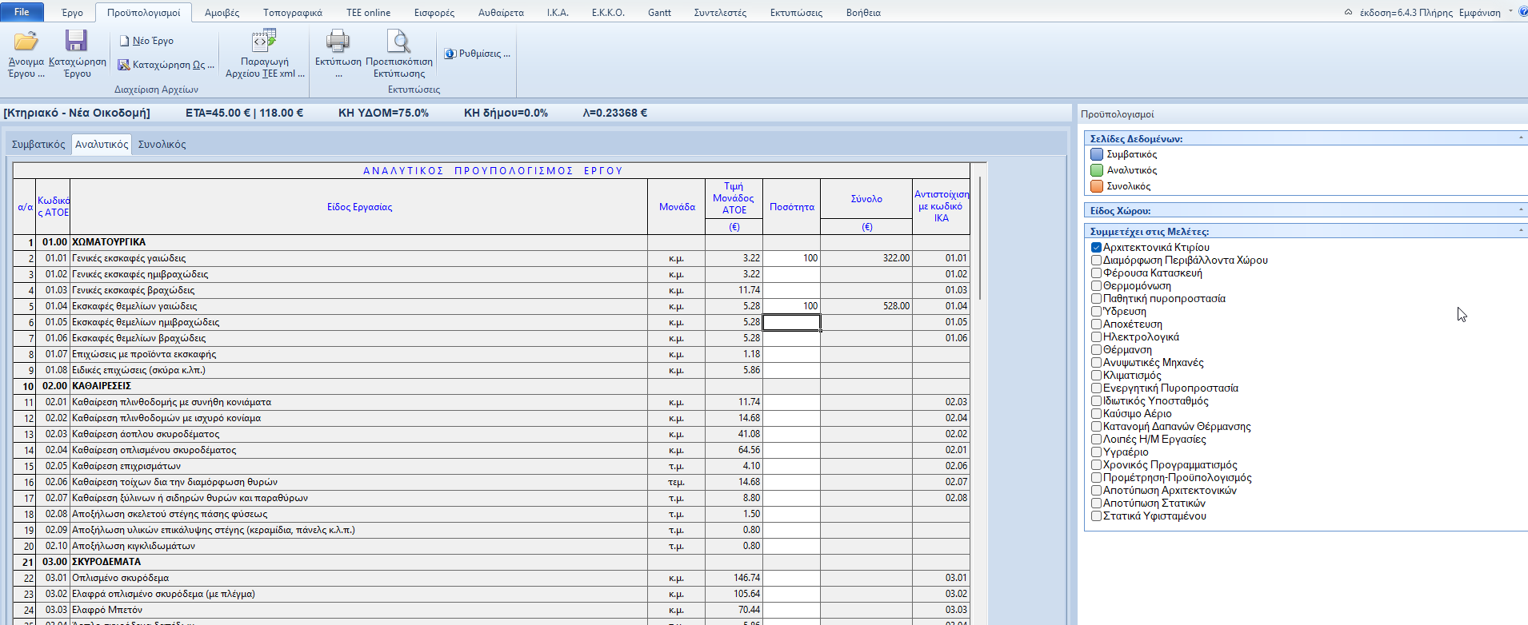
Task: Open the Συνολικός budget tab
Action: tap(162, 145)
